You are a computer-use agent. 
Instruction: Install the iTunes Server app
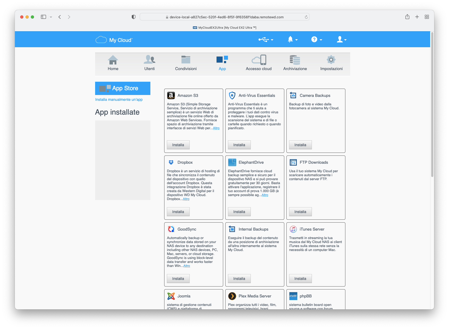click(300, 279)
